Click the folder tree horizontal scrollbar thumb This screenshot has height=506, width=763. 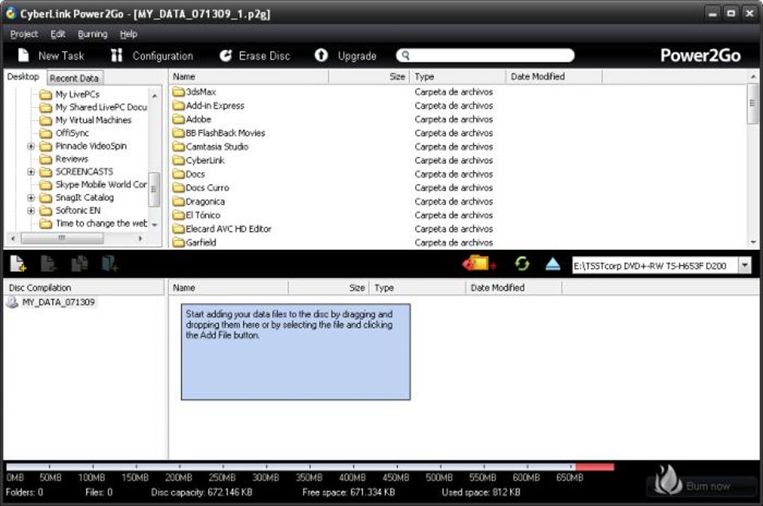coord(62,238)
